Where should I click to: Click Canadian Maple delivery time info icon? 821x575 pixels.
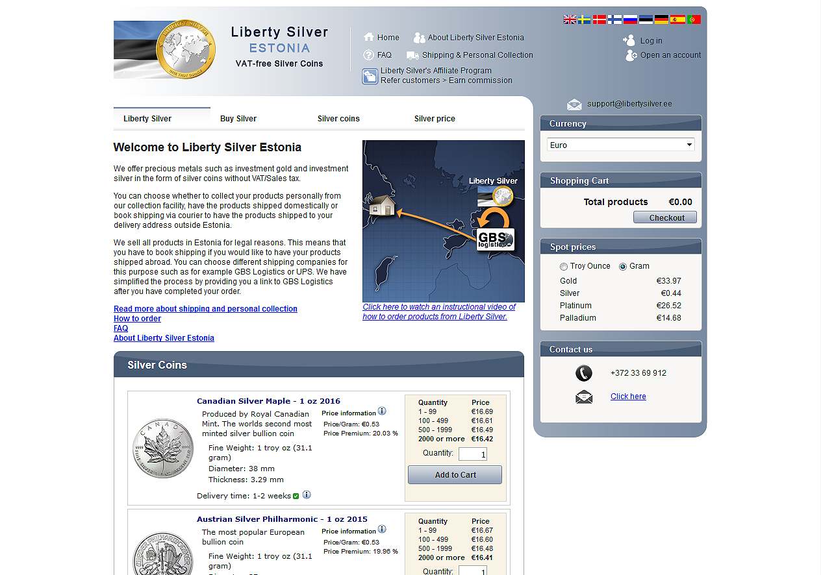[307, 495]
